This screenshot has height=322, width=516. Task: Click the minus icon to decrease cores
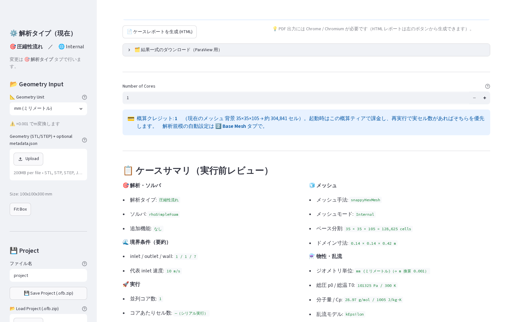(474, 98)
